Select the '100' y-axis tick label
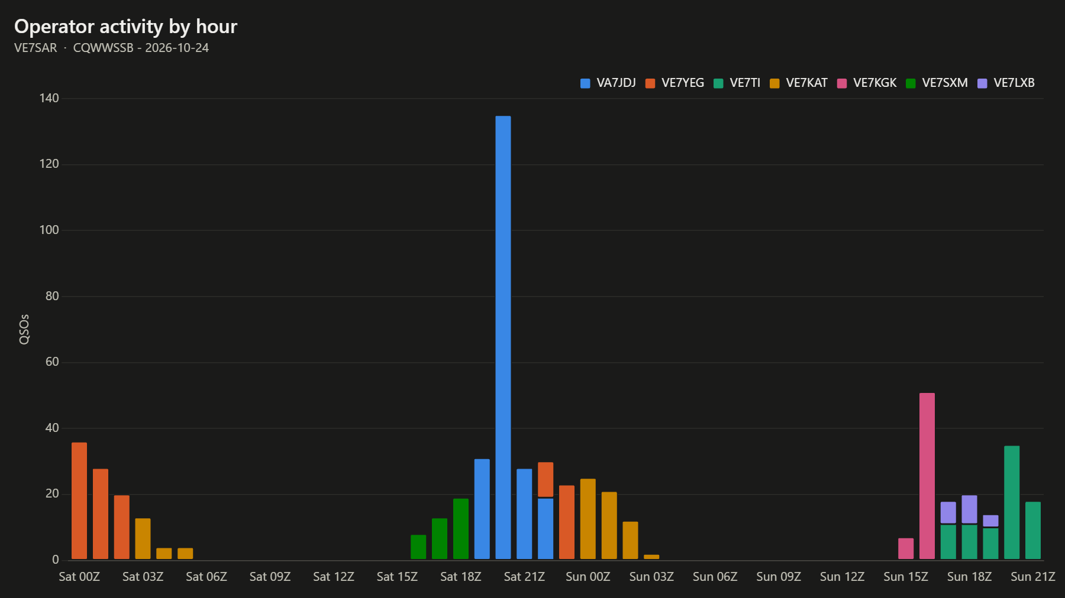 (x=49, y=230)
